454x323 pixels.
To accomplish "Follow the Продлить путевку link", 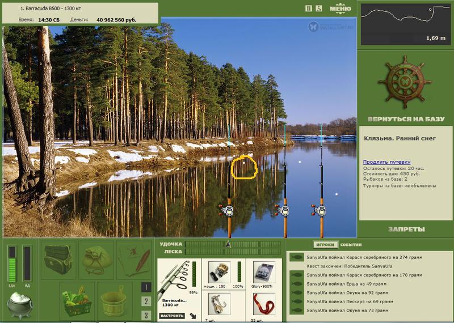I will tap(386, 162).
